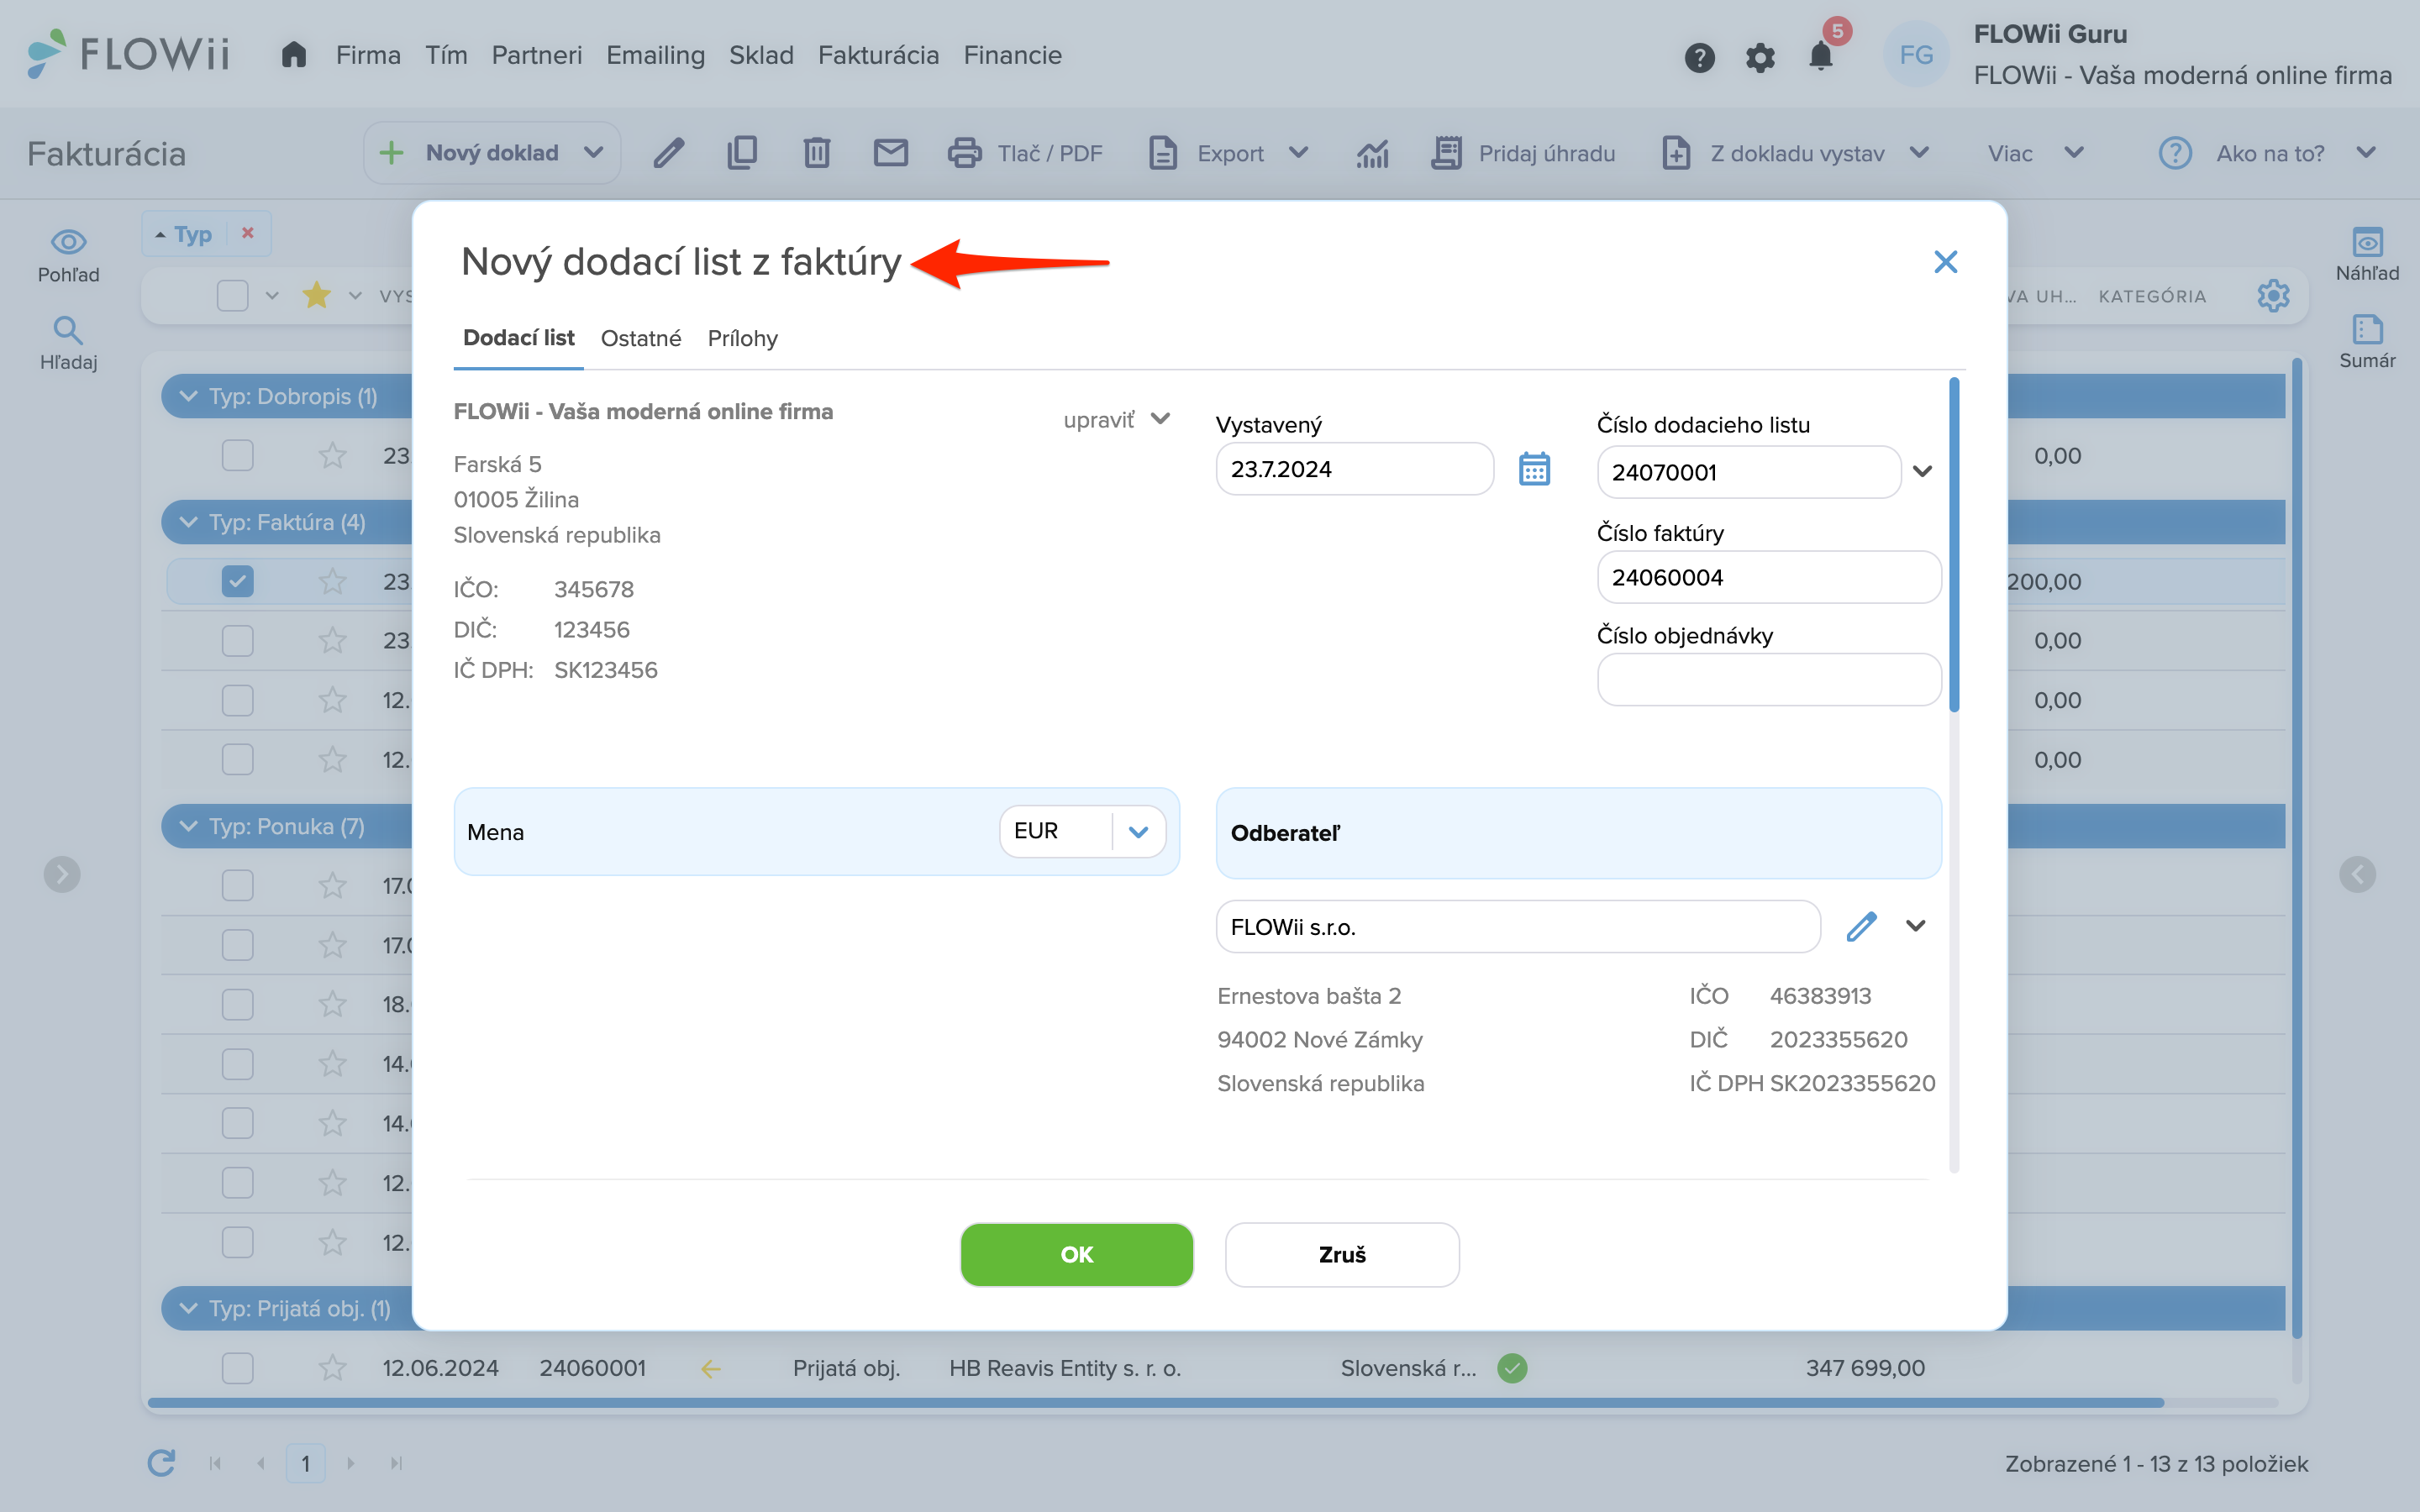The height and width of the screenshot is (1512, 2420).
Task: Click the edit pencil toolbar icon
Action: coord(669,153)
